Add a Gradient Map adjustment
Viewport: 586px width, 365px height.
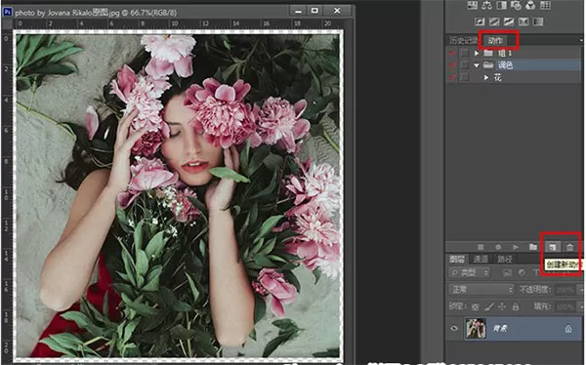(x=538, y=21)
